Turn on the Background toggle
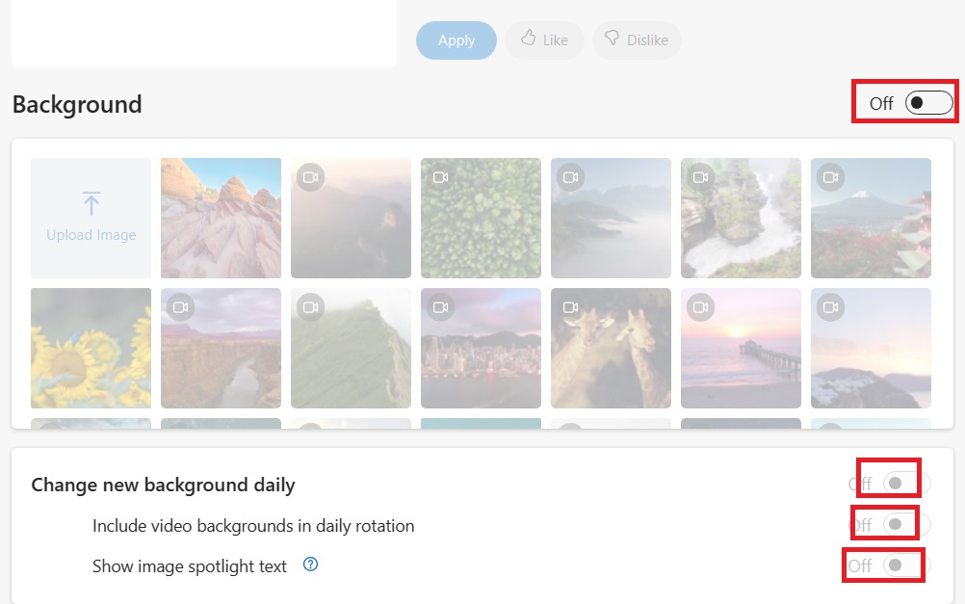This screenshot has width=965, height=604. (x=928, y=103)
